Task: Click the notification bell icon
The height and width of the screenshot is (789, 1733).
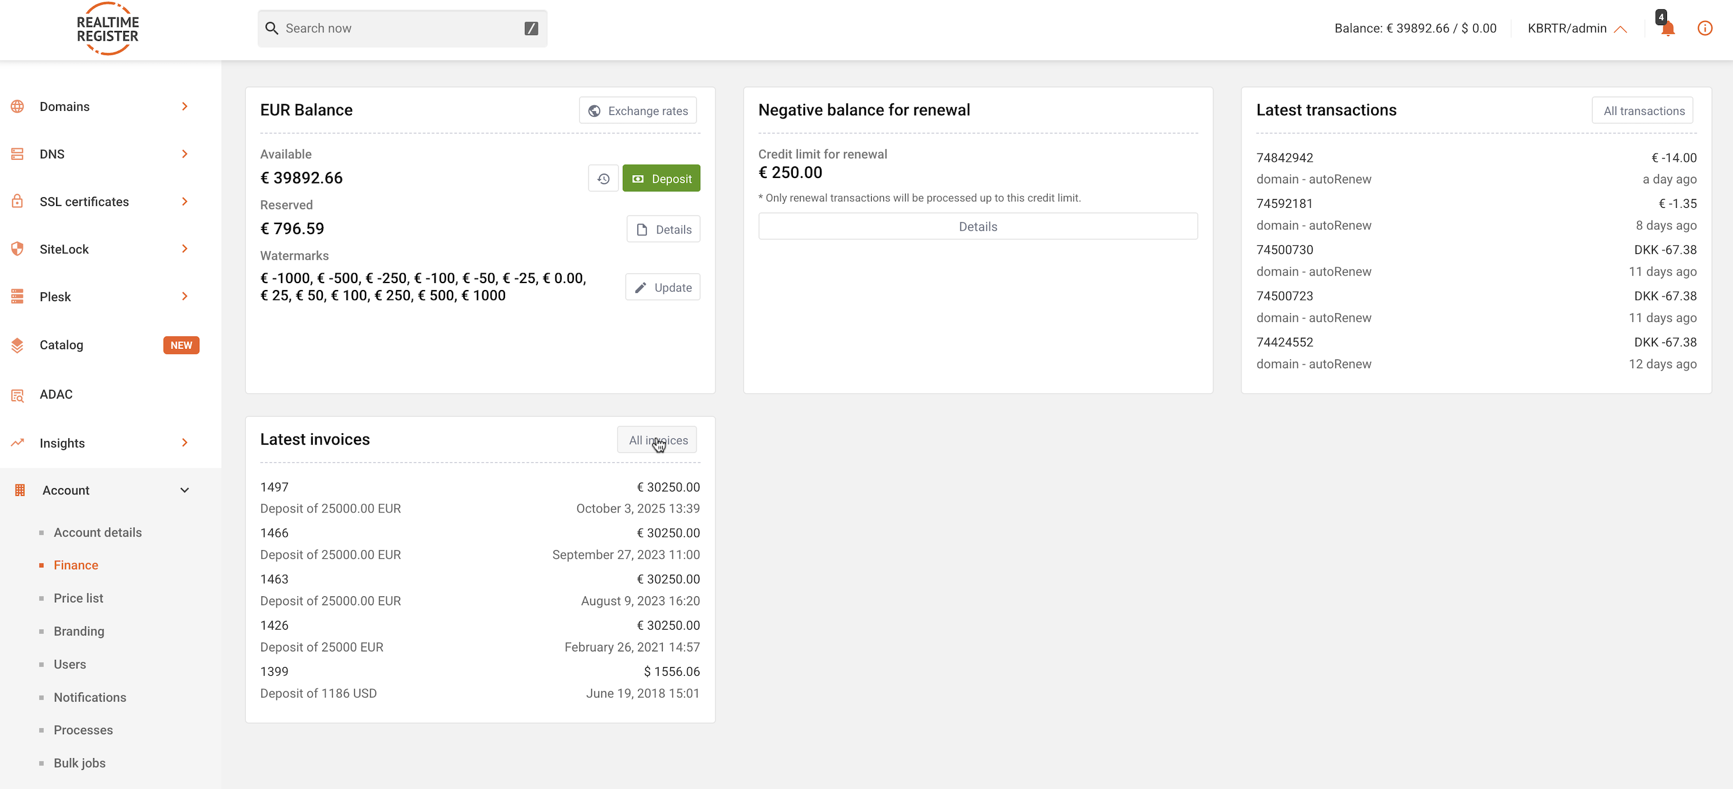Action: coord(1667,28)
